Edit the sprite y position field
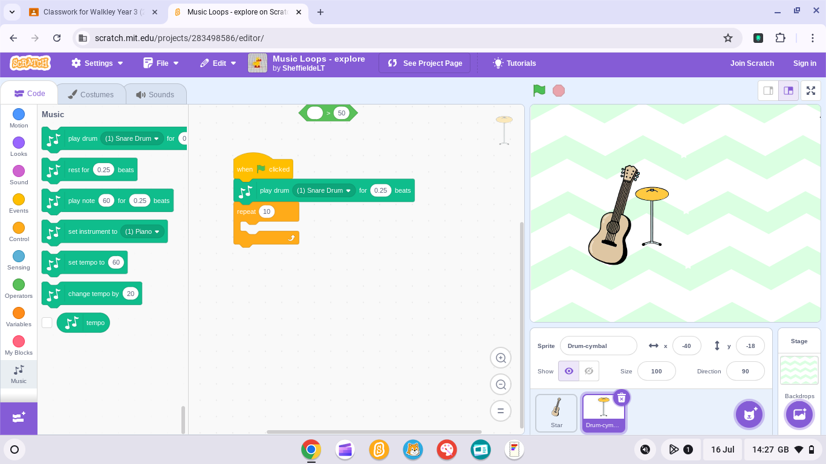This screenshot has width=826, height=464. [750, 346]
